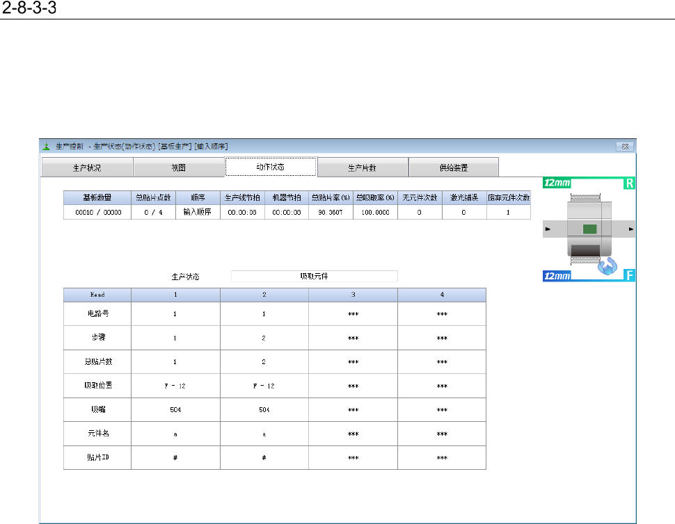The image size is (675, 524).
Task: Click the 504 nozzle cell under Head 1
Action: 175,410
